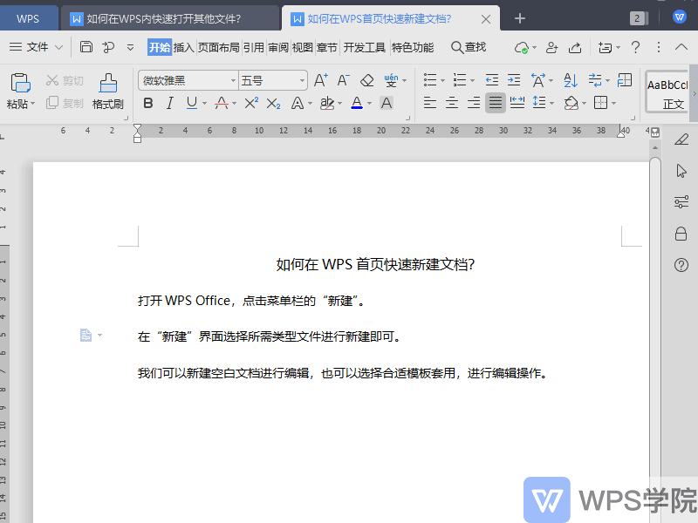
Task: Center align text
Action: point(451,103)
